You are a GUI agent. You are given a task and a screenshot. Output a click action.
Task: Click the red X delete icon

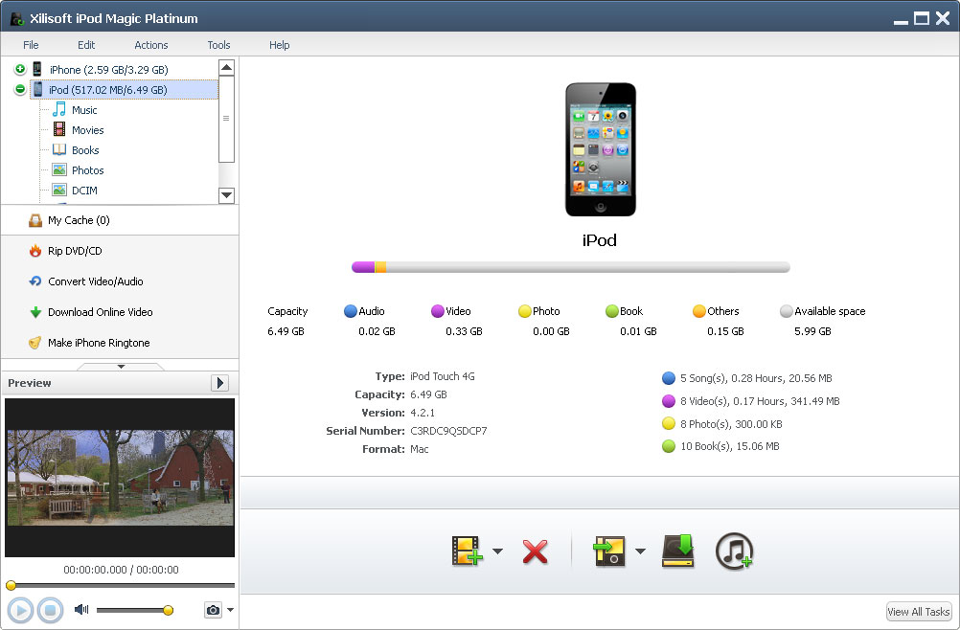(x=535, y=551)
